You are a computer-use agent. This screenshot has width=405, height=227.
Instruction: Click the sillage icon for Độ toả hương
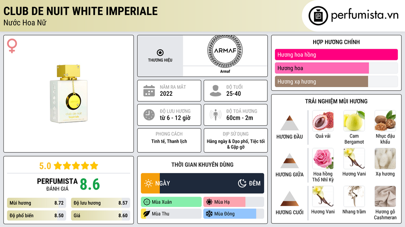216,115
